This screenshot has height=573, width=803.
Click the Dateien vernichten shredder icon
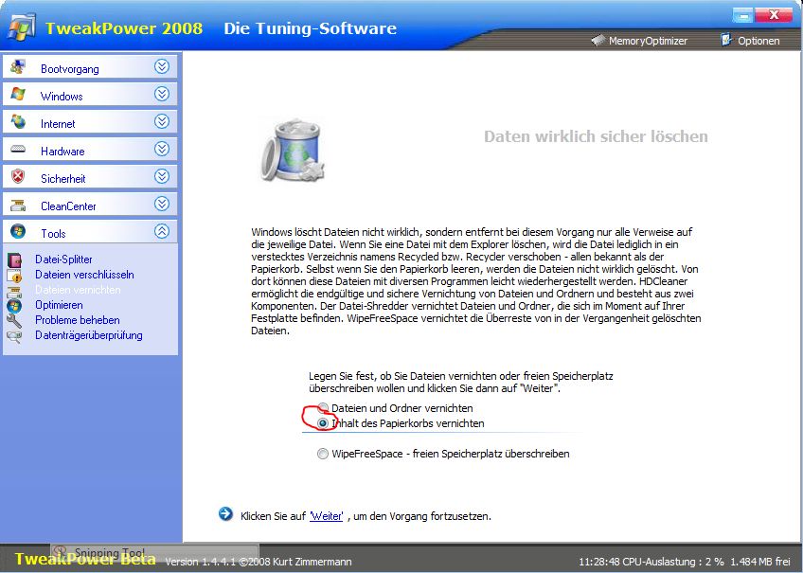(x=14, y=291)
